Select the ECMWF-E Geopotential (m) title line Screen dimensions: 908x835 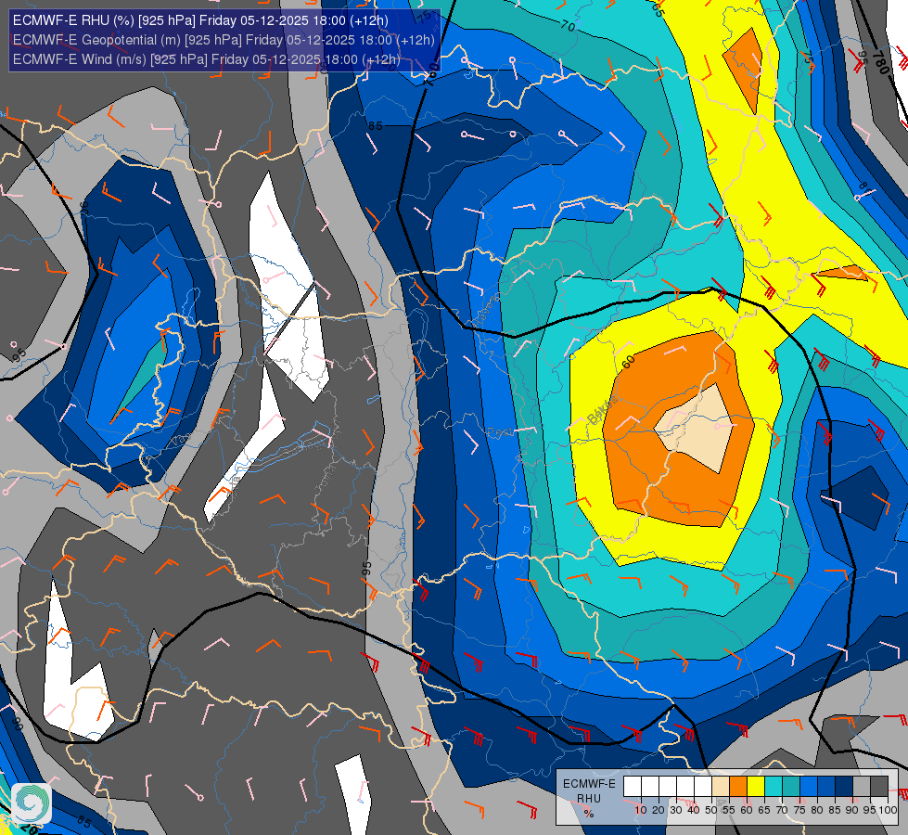224,40
